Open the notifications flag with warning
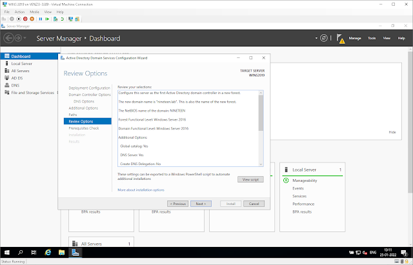Image resolution: width=413 pixels, height=265 pixels. pyautogui.click(x=341, y=39)
